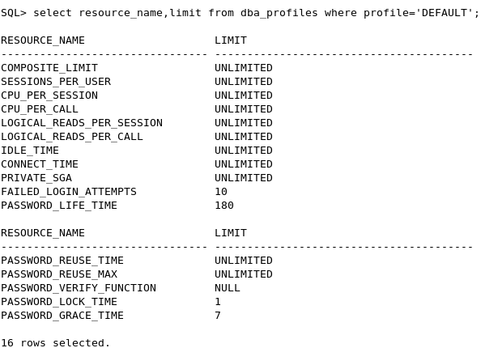The height and width of the screenshot is (348, 481).
Task: Click the first RESOURCE_NAME column header
Action: [43, 40]
